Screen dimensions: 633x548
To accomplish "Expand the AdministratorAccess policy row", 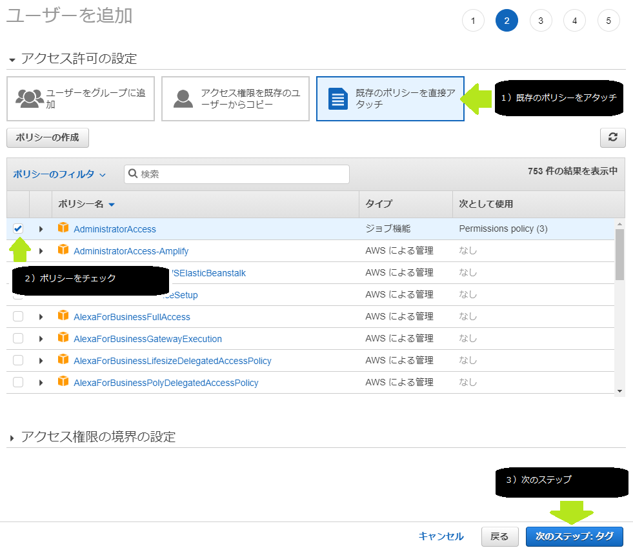I will pyautogui.click(x=41, y=229).
